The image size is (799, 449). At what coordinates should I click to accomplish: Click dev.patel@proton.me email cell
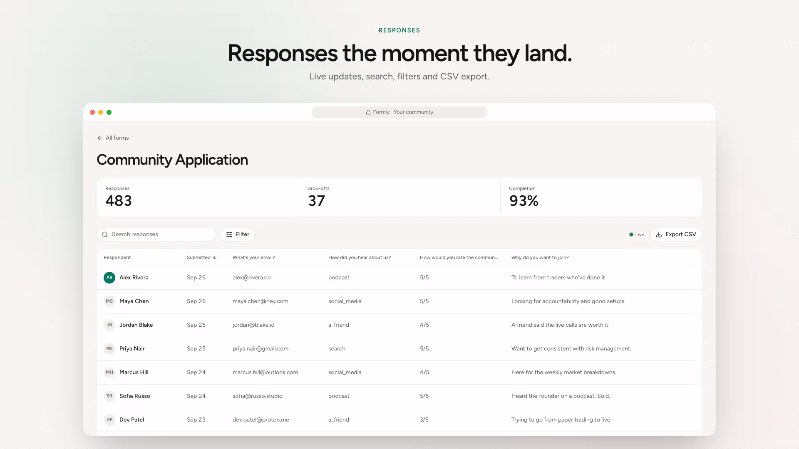tap(261, 420)
